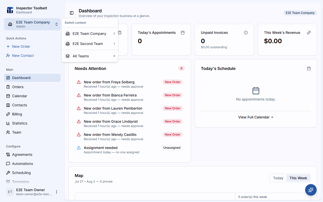323x202 pixels.
Task: Click New Contact quick action
Action: [x=32, y=56]
